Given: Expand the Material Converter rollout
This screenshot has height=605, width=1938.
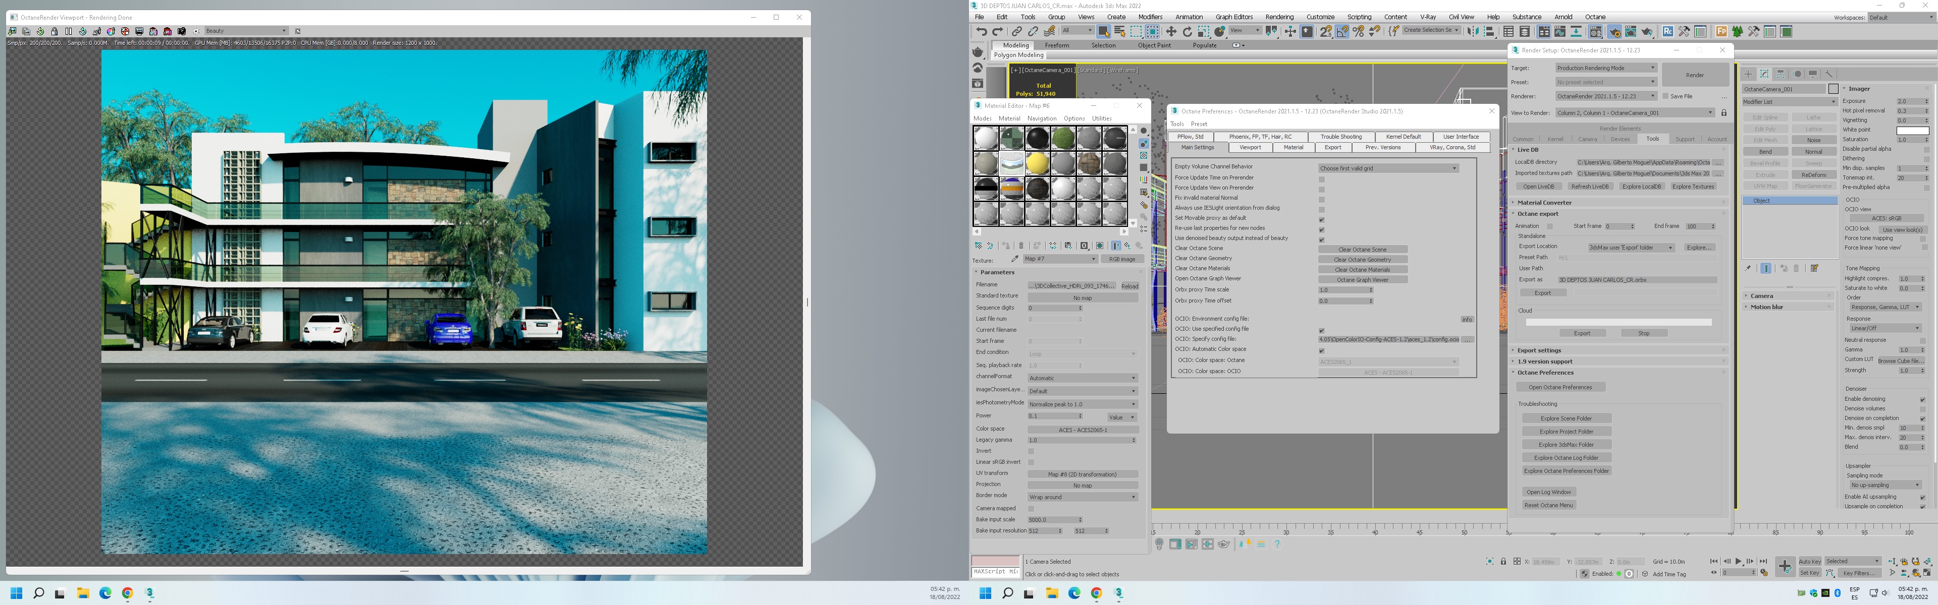Looking at the screenshot, I should click(1544, 202).
